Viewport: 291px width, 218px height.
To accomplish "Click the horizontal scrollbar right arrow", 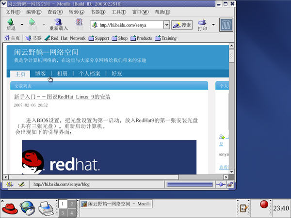I will pyautogui.click(x=226, y=177).
